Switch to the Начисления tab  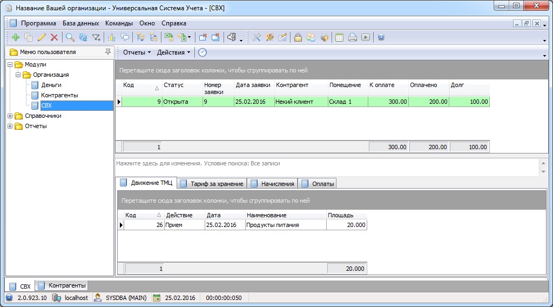[x=272, y=183]
